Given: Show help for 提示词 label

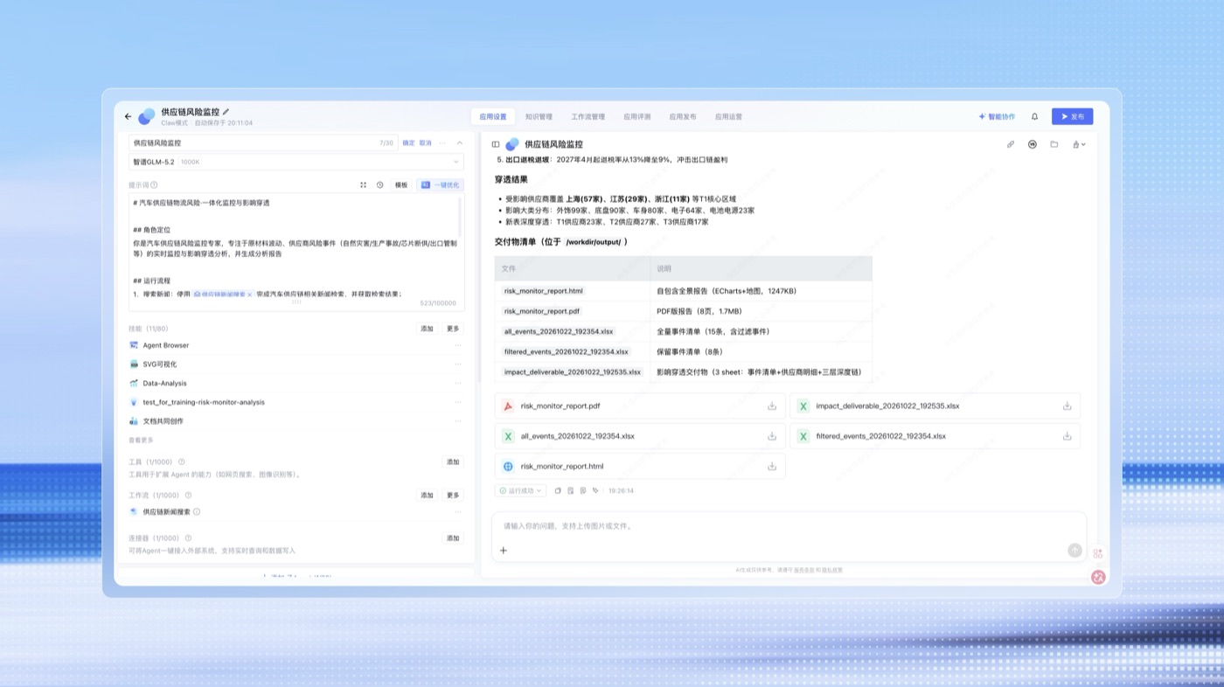Looking at the screenshot, I should [x=154, y=185].
